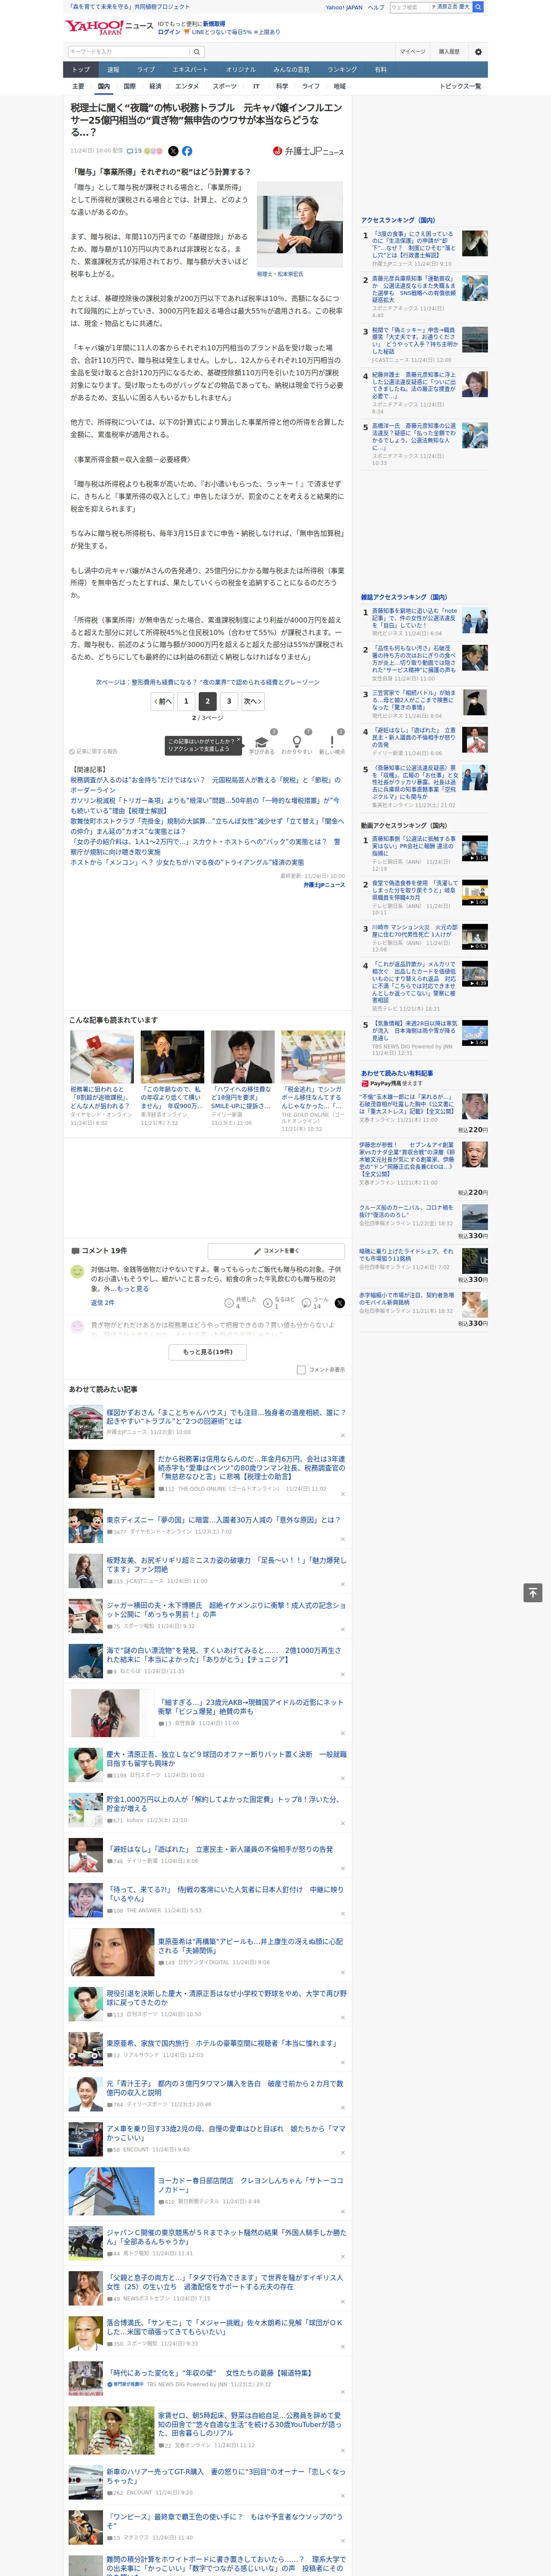The width and height of the screenshot is (551, 2576).
Task: Click the blue web search magnifier button
Action: click(478, 7)
